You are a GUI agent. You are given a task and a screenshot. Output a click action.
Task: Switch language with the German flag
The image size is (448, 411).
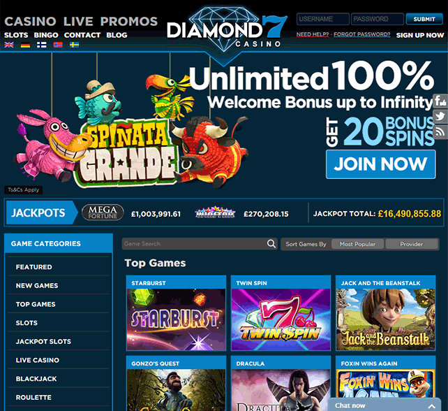[25, 45]
